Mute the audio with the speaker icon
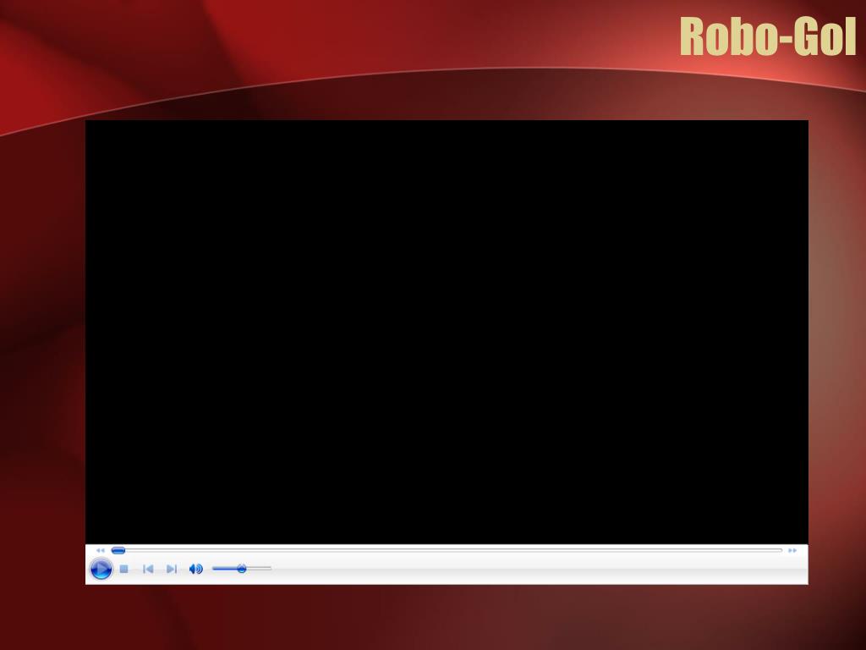This screenshot has height=650, width=866. click(196, 569)
